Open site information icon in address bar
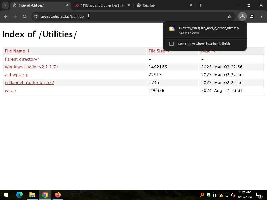The image size is (267, 200). click(x=35, y=16)
